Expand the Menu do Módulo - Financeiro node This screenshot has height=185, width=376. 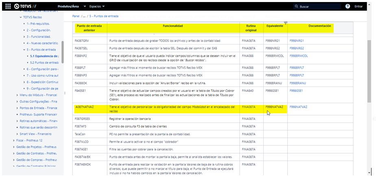coord(17,95)
